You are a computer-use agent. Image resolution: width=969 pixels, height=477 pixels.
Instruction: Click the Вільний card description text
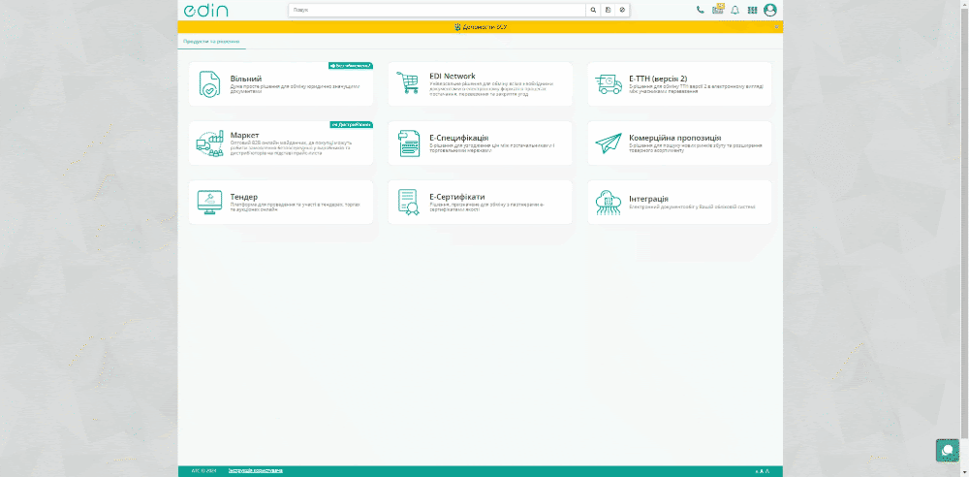coord(295,88)
